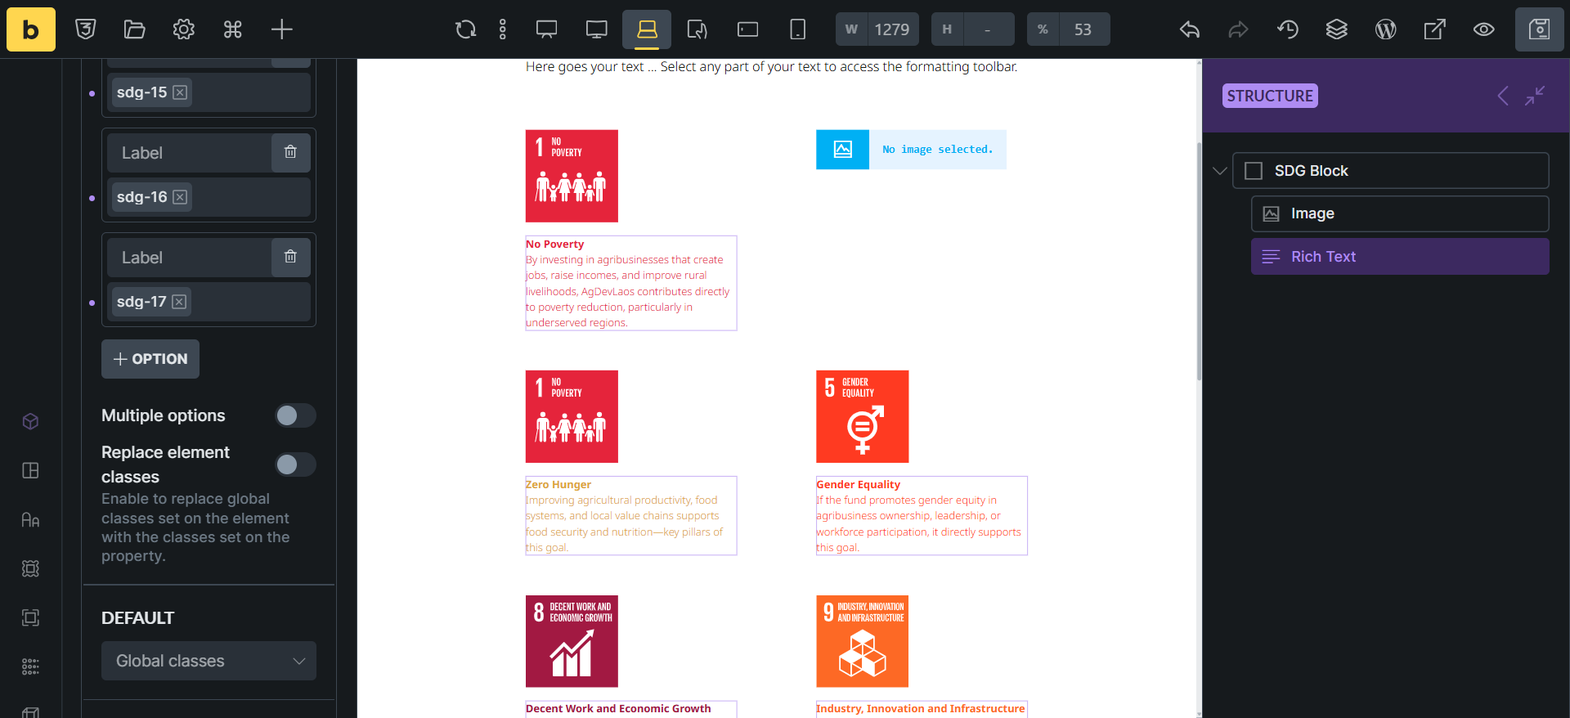
Task: Select the Image item in the structure tree
Action: (1400, 213)
